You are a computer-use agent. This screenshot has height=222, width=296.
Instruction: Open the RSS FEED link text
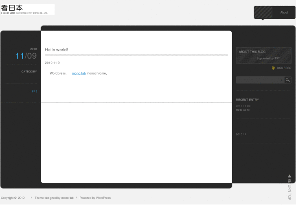(x=284, y=68)
